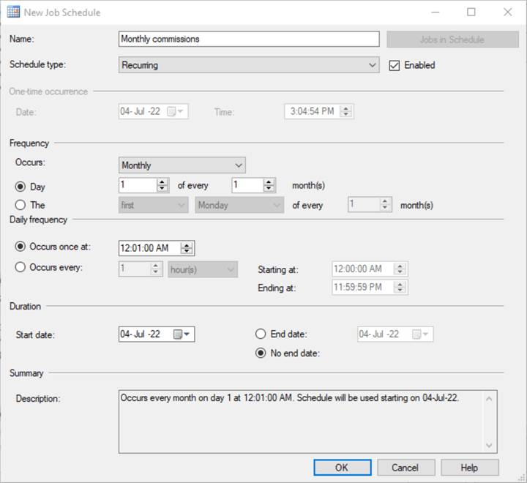Viewport: 527px width, 483px height.
Task: Click the Name text field
Action: tap(249, 39)
